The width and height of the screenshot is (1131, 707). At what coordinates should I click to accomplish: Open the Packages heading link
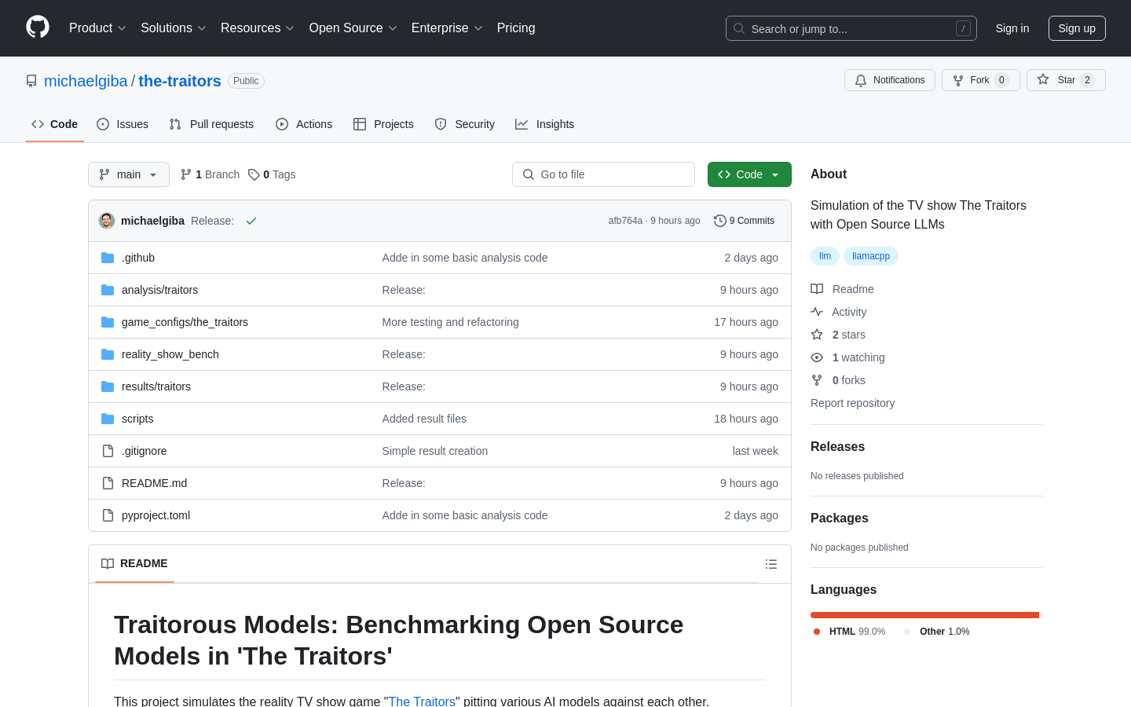[x=839, y=518]
